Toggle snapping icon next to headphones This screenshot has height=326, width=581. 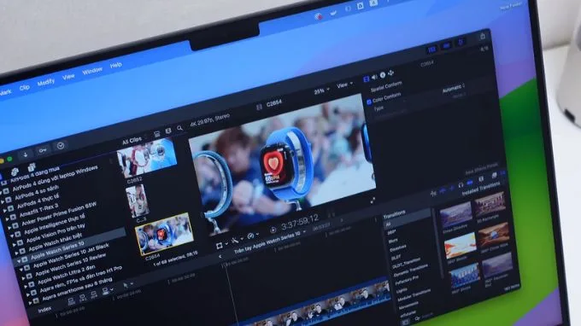click(x=470, y=183)
